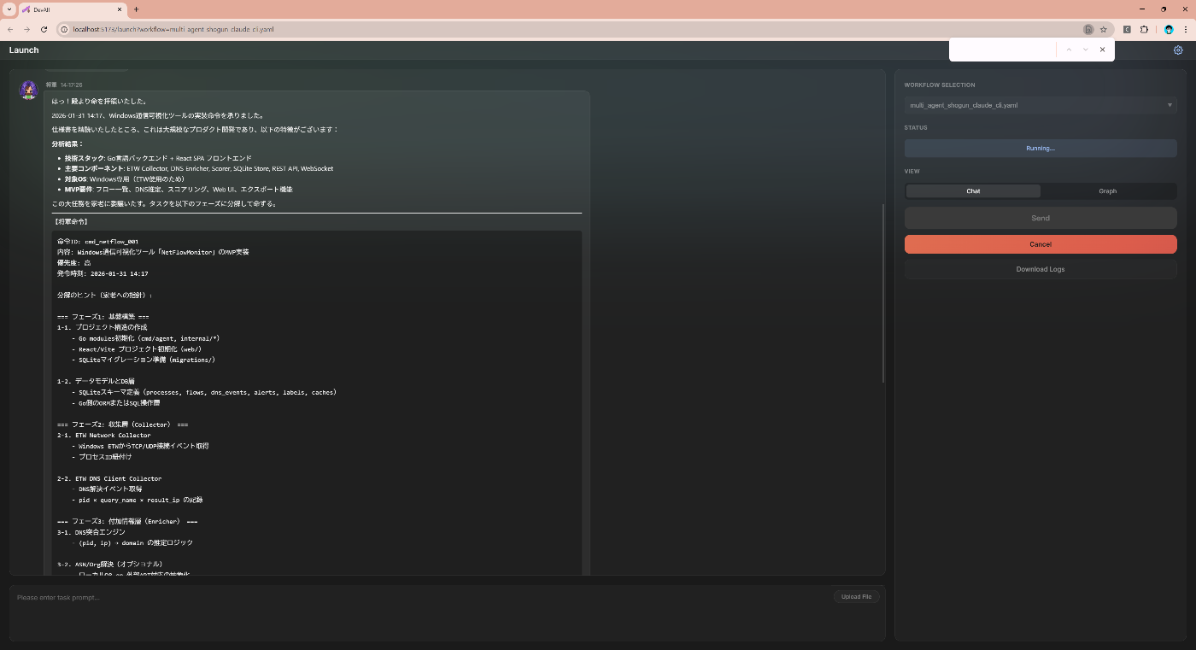This screenshot has width=1196, height=650.
Task: Toggle the view to Graph
Action: pos(1107,190)
